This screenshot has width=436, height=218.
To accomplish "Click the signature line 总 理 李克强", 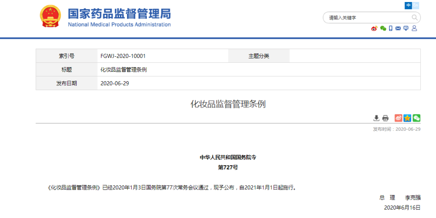I will pyautogui.click(x=400, y=198).
